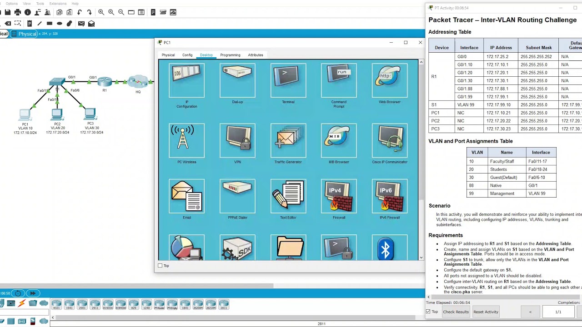The height and width of the screenshot is (327, 582).
Task: Click the PC1 desktop scroll up arrow
Action: [x=421, y=62]
